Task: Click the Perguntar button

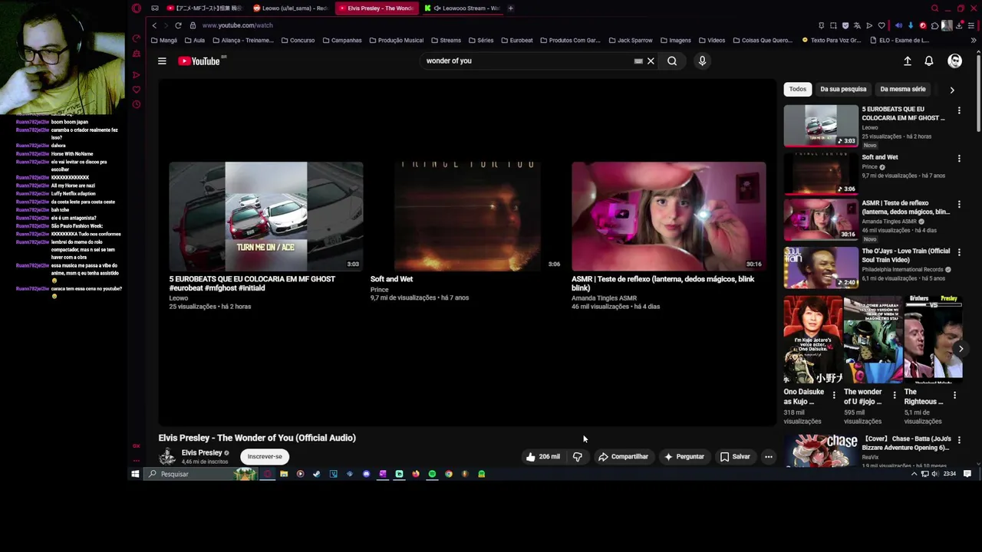Action: pyautogui.click(x=684, y=456)
